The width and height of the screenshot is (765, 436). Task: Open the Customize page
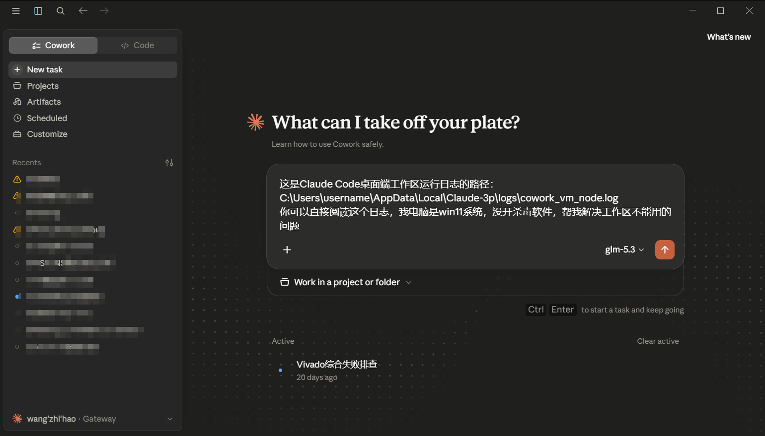pos(93,134)
